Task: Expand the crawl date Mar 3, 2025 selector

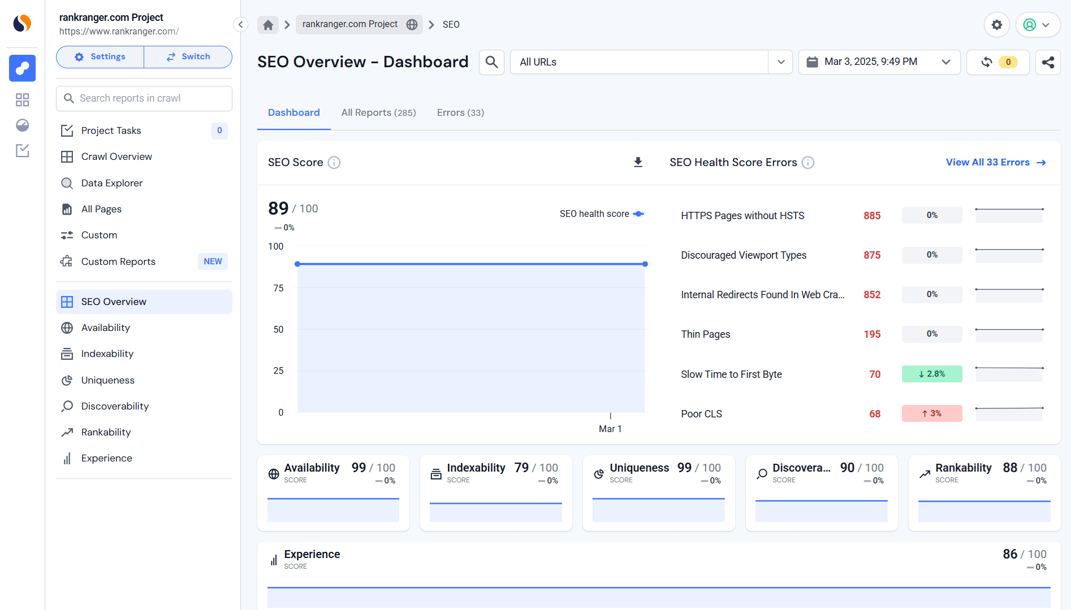Action: 879,62
